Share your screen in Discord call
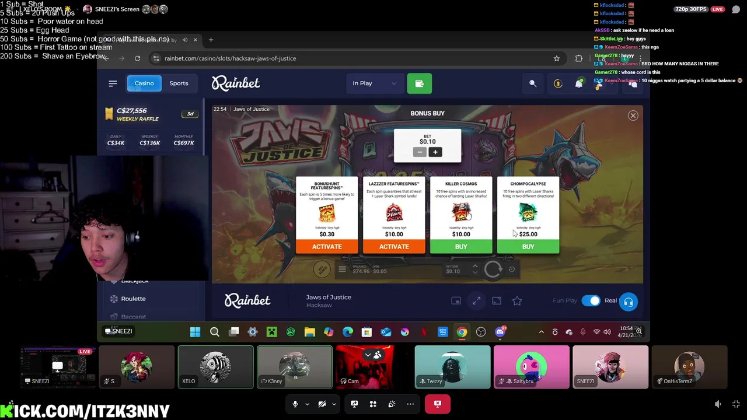This screenshot has height=420, width=747. tap(354, 404)
